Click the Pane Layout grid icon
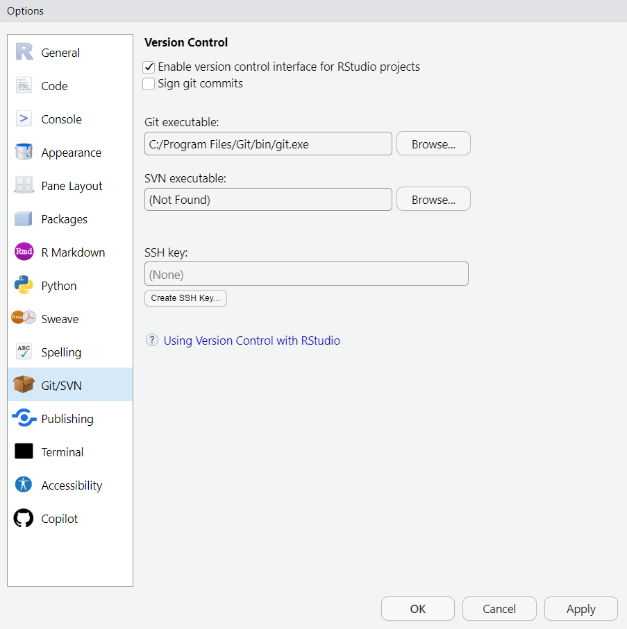Screen dimensions: 627x629 24,185
